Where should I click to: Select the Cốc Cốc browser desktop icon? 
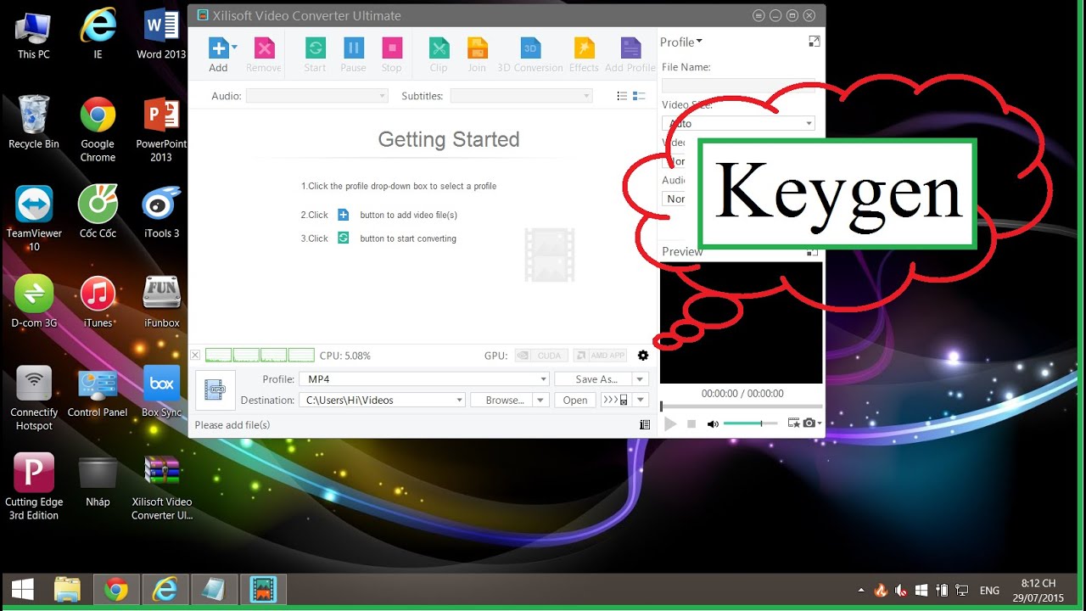point(98,211)
